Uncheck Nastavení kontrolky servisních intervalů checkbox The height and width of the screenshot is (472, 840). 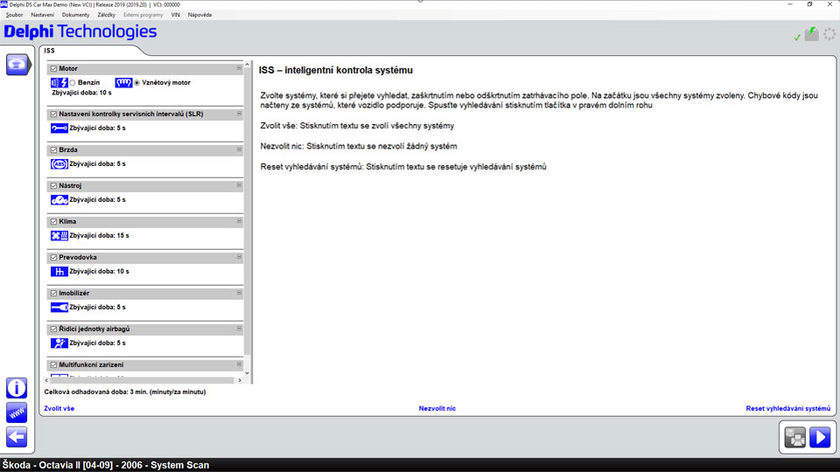click(x=53, y=114)
